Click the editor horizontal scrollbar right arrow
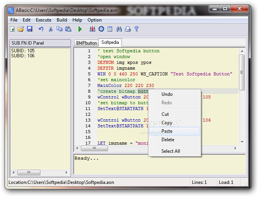259x197 pixels. click(235, 149)
